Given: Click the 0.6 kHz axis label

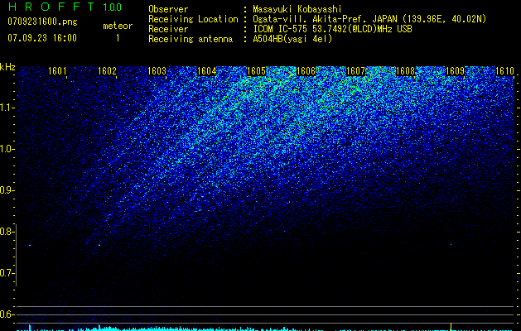Looking at the screenshot, I should [x=6, y=314].
